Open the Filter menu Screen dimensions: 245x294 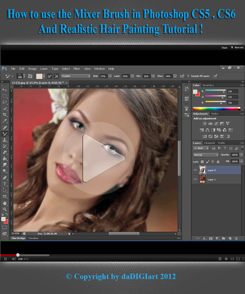pos(76,68)
